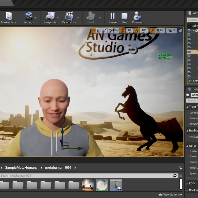This screenshot has height=198, width=198.
Task: Toggle rotation snapping triangle icon
Action: click(x=136, y=31)
